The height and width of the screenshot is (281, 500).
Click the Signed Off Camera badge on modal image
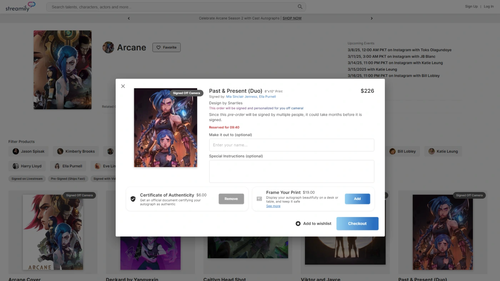(186, 93)
